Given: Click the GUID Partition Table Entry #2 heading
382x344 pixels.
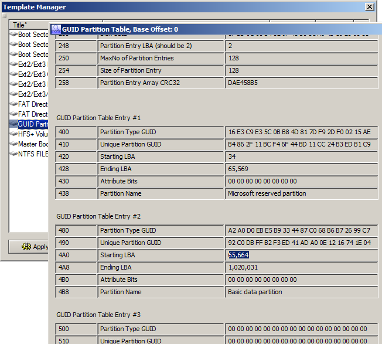Looking at the screenshot, I should pyautogui.click(x=98, y=216).
